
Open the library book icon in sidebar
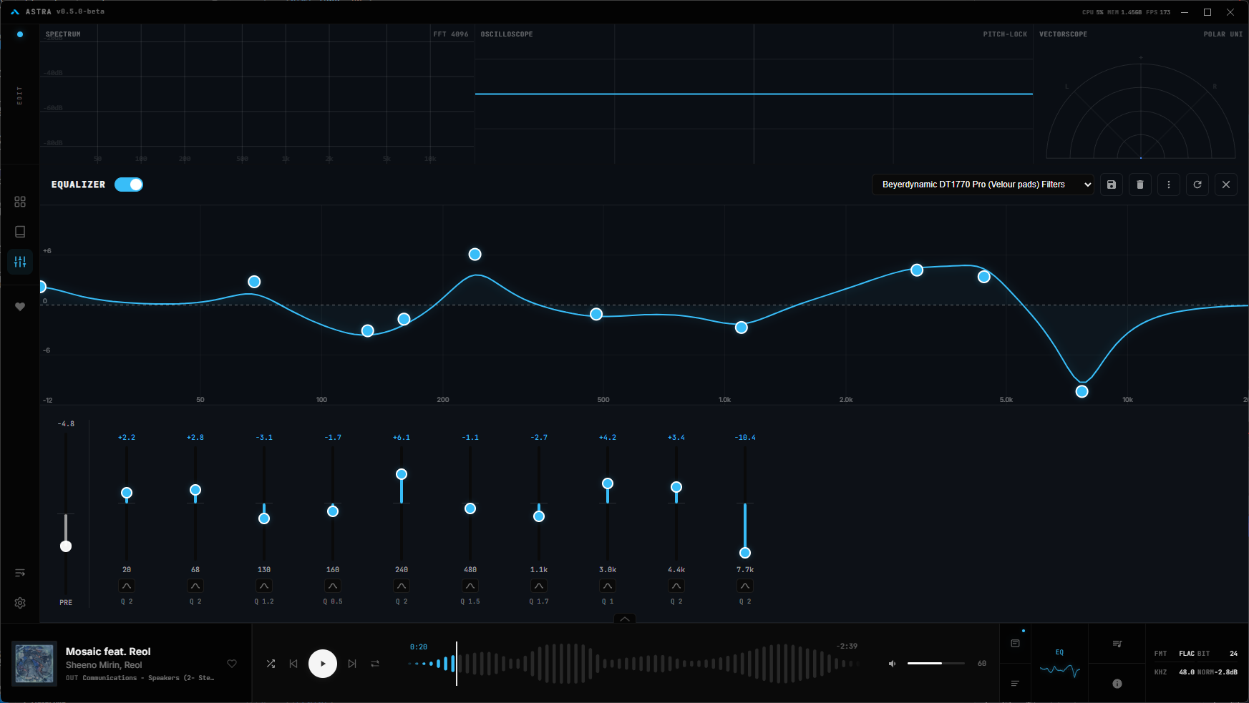20,232
